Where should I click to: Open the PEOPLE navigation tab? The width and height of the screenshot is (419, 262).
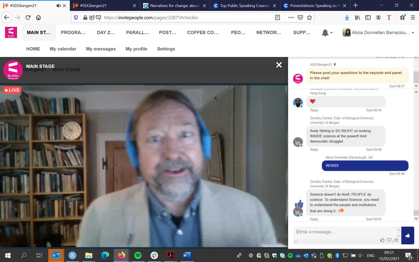click(238, 32)
